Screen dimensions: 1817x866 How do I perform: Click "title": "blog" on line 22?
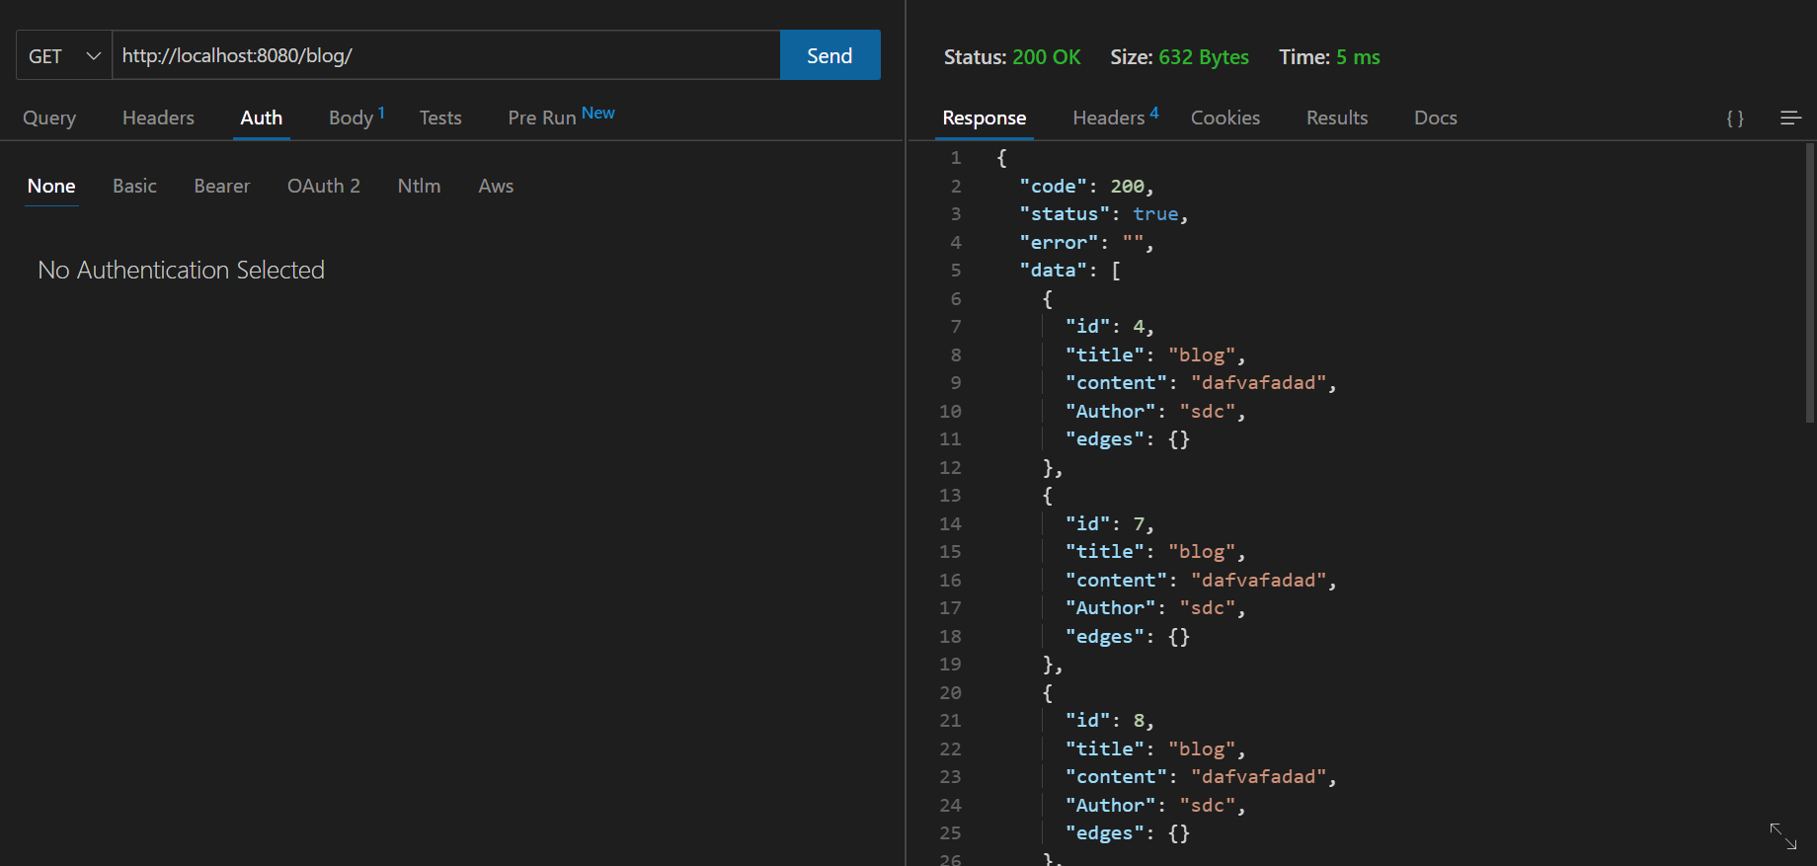[1155, 748]
